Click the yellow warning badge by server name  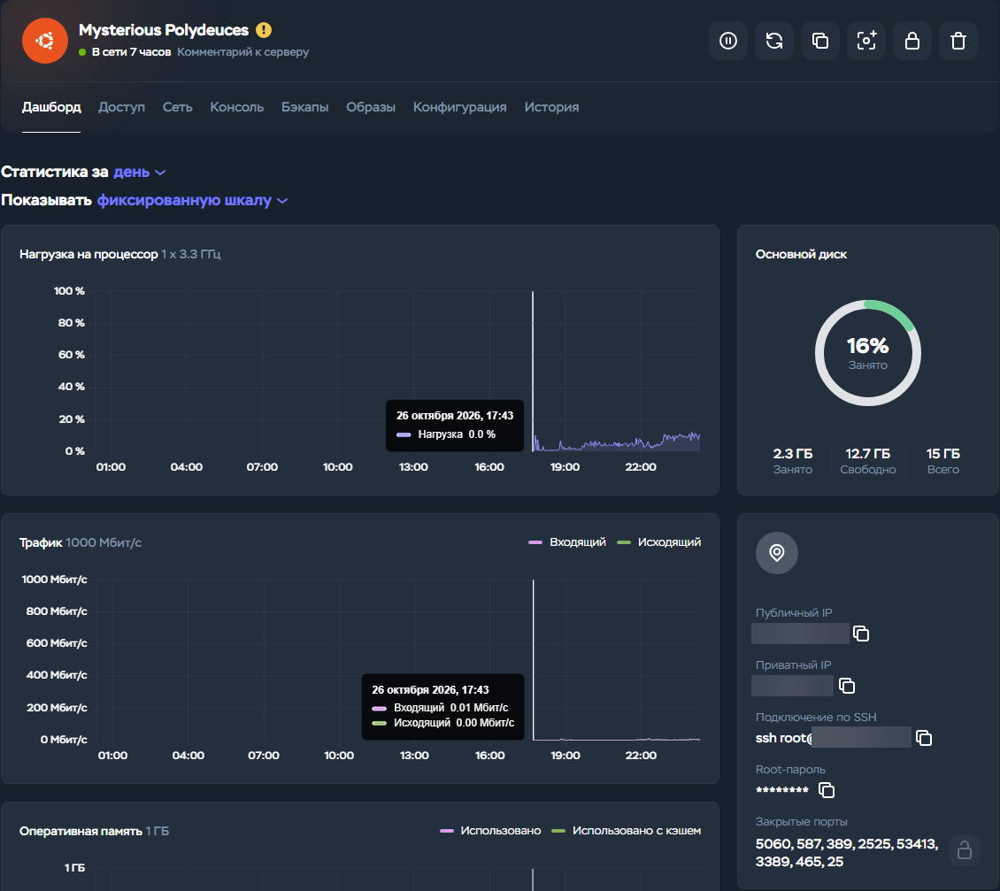(264, 30)
